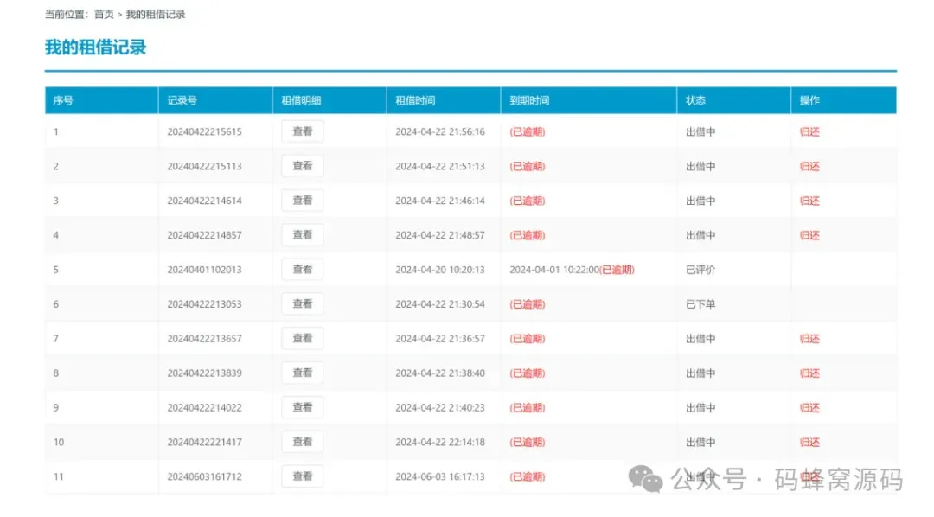The width and height of the screenshot is (934, 517).
Task: Click 出借中 status for record 20240422214022
Action: click(x=700, y=408)
